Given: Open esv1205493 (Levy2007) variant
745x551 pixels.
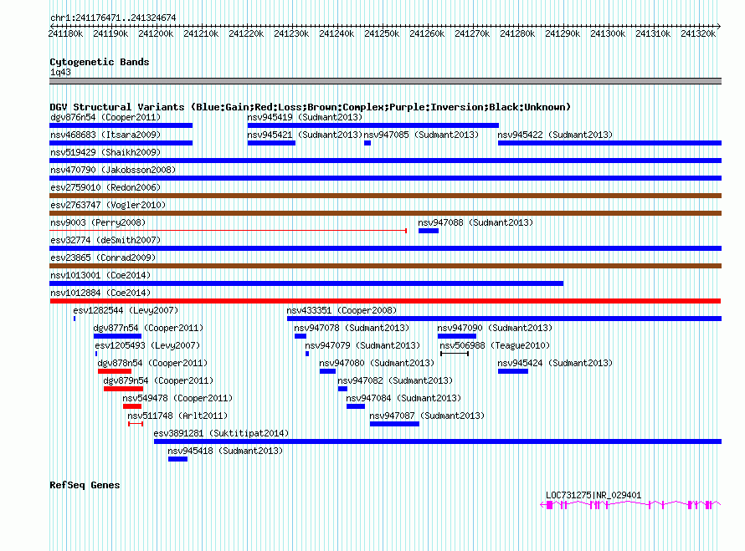Looking at the screenshot, I should point(147,345).
